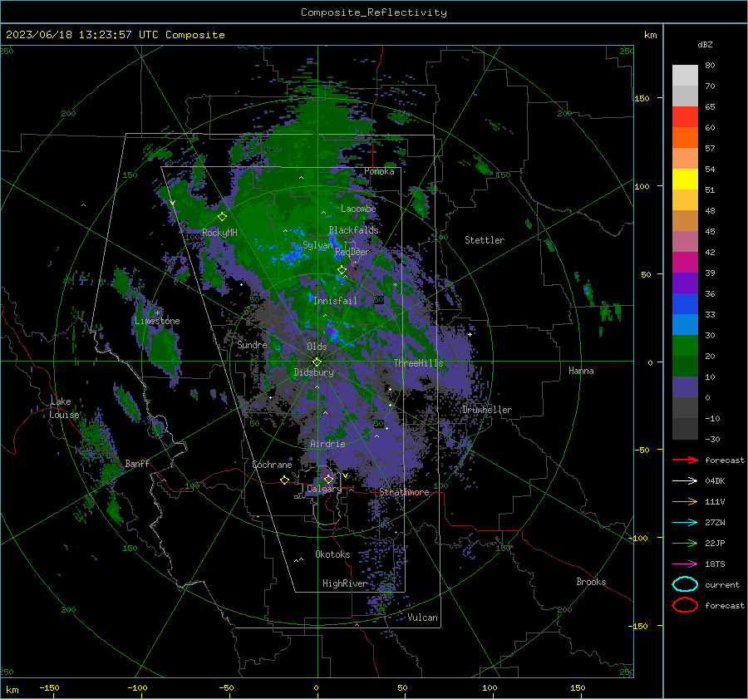The image size is (748, 699).
Task: Click the Blackfalds label
Action: (x=353, y=230)
